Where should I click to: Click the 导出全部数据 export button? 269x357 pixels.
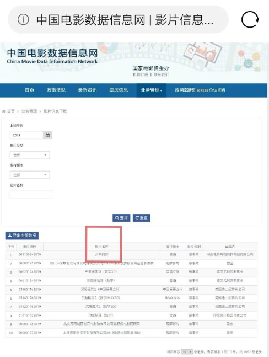(x=22, y=236)
